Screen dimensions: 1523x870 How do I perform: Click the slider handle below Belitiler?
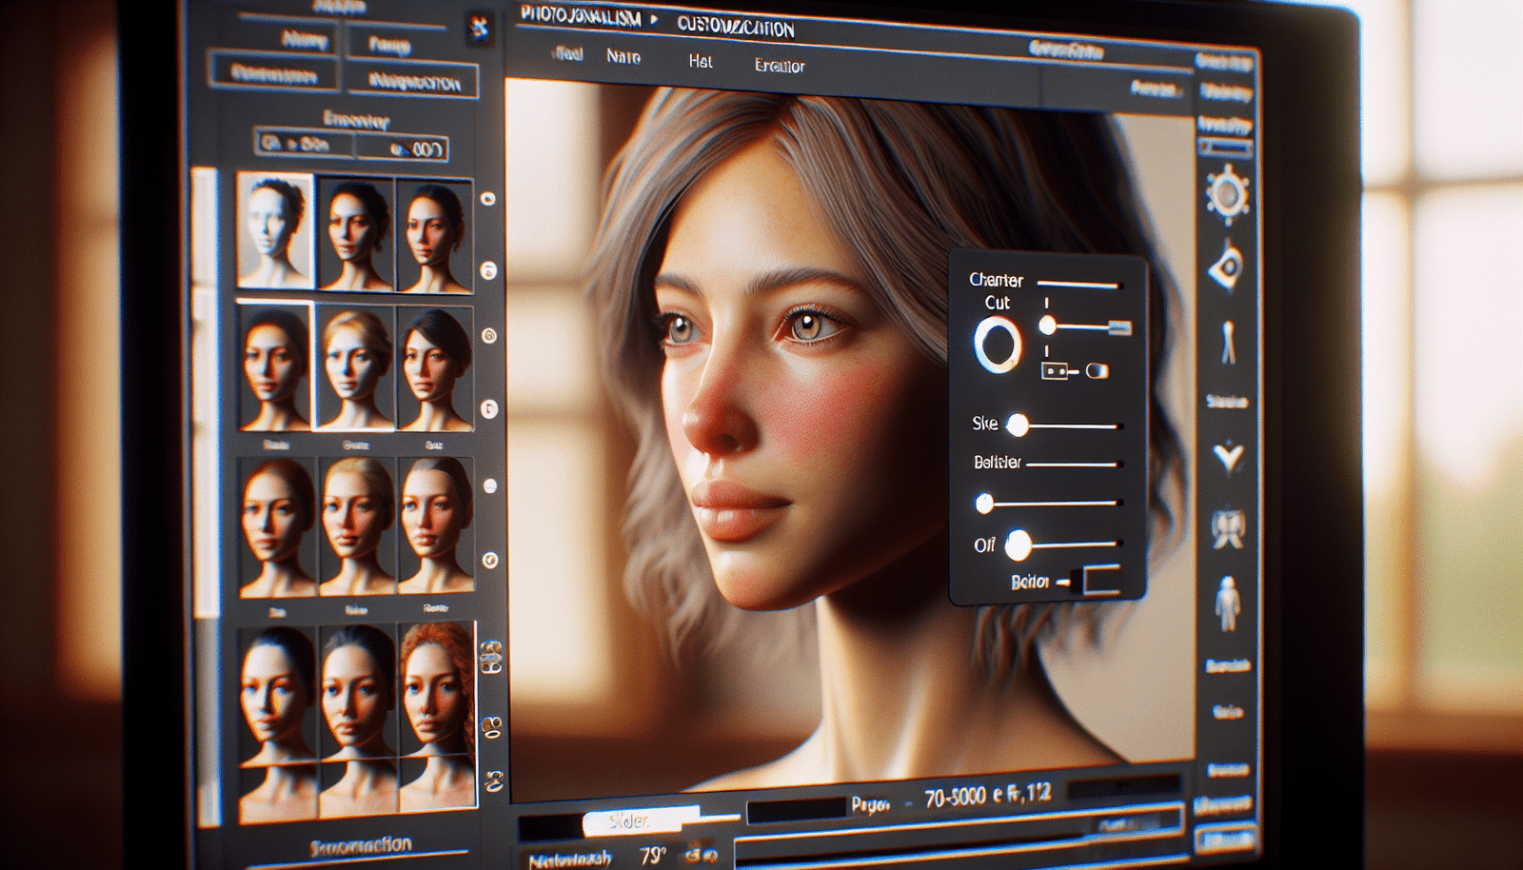coord(985,503)
